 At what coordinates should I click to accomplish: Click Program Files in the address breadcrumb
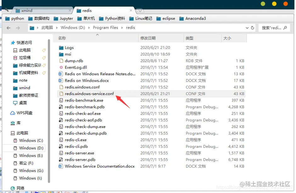tap(105, 28)
